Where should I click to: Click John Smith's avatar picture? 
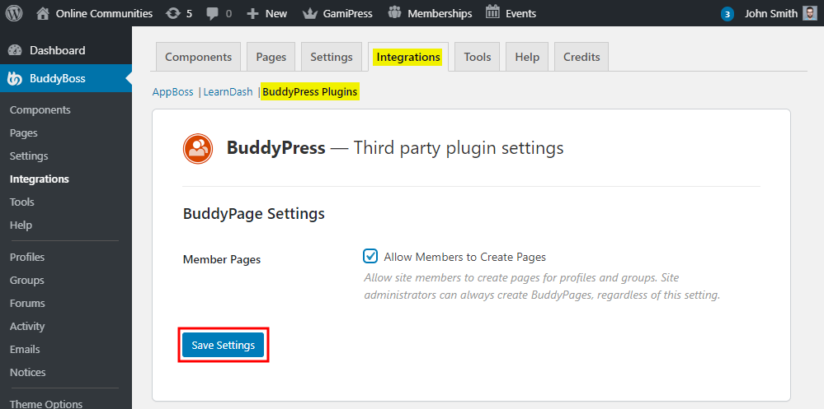pyautogui.click(x=810, y=14)
